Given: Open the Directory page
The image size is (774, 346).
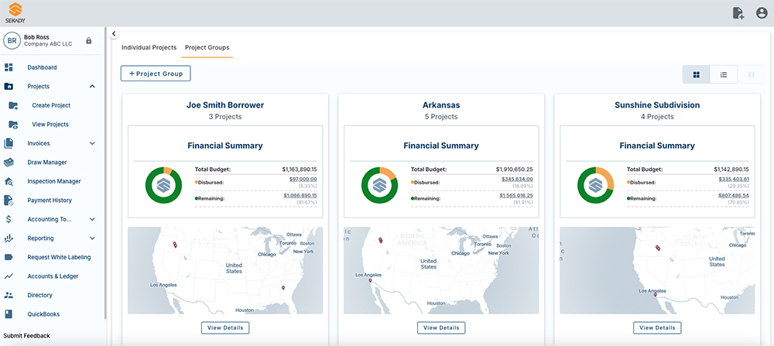Looking at the screenshot, I should pyautogui.click(x=39, y=295).
